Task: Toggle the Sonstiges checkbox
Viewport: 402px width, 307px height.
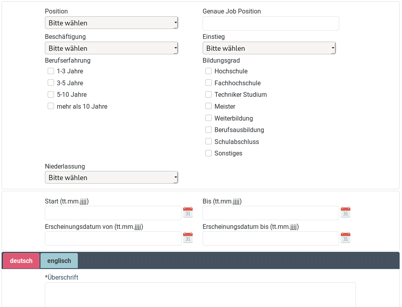Action: click(x=209, y=153)
